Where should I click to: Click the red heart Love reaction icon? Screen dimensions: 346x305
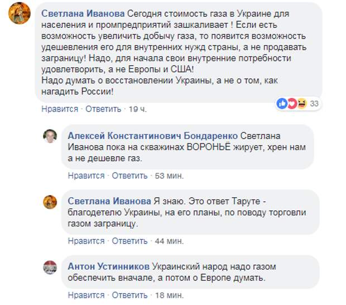point(292,103)
